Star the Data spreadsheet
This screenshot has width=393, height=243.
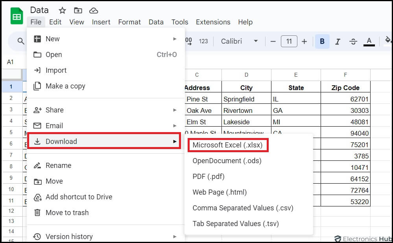[62, 10]
